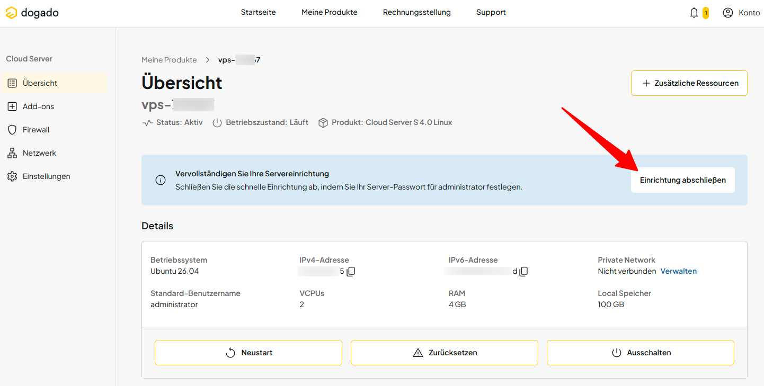
Task: Click the info icon in the setup banner
Action: point(161,180)
